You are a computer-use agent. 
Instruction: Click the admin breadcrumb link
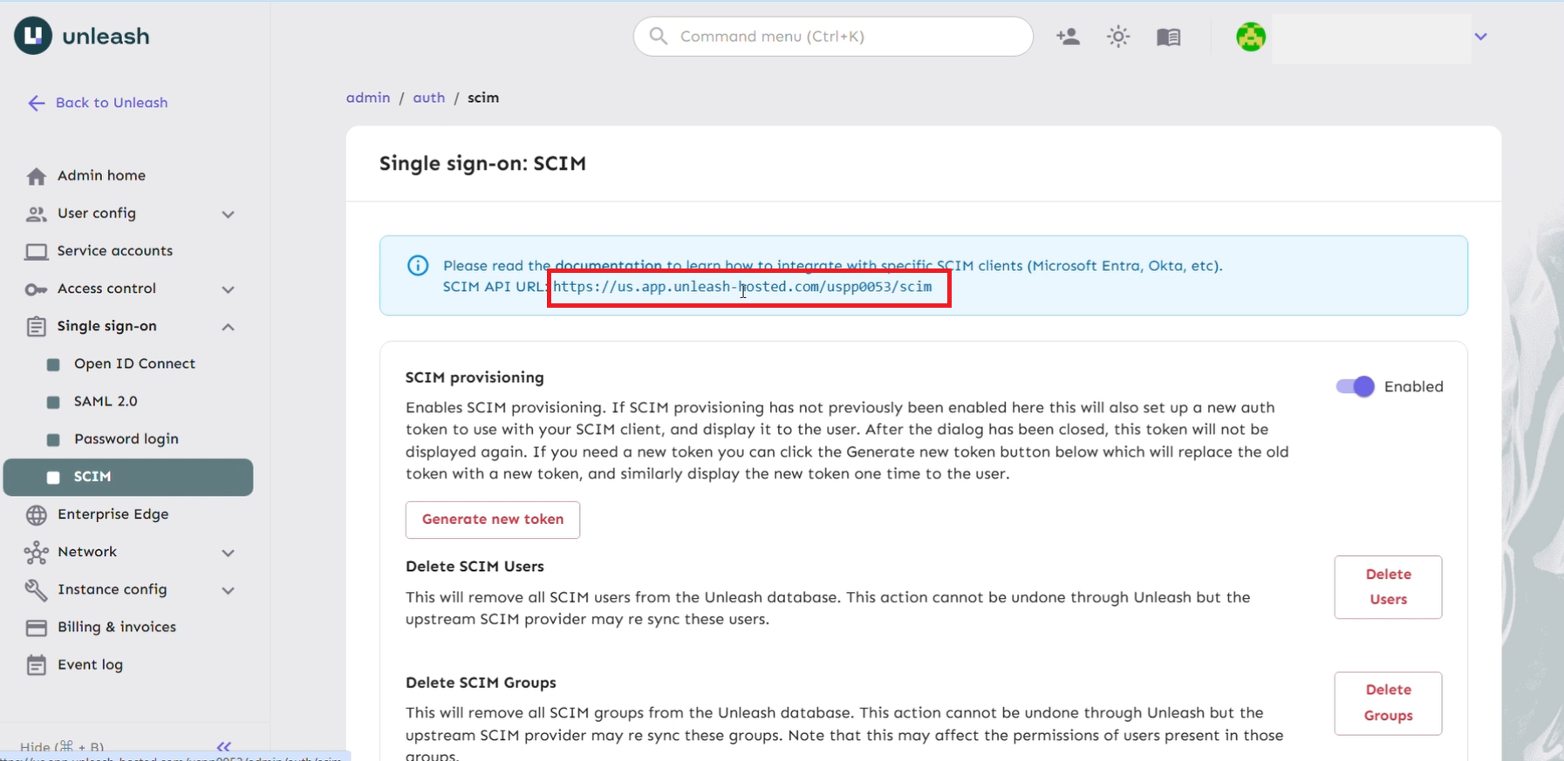(368, 98)
